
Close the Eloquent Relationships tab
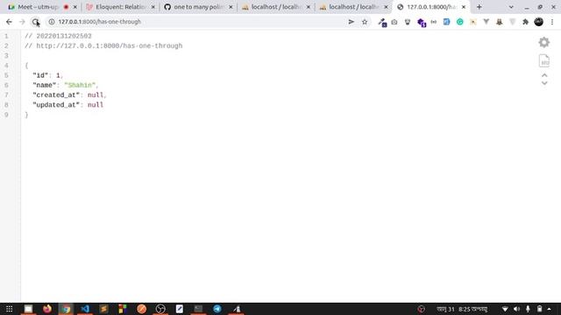[x=153, y=7]
